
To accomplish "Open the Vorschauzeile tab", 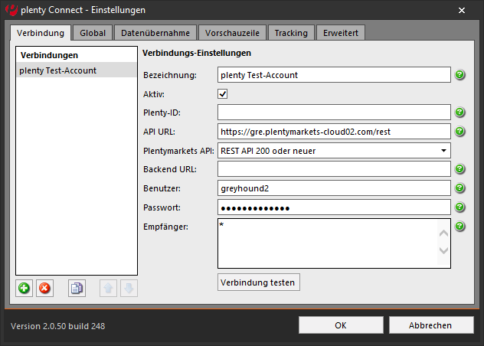I will [232, 33].
